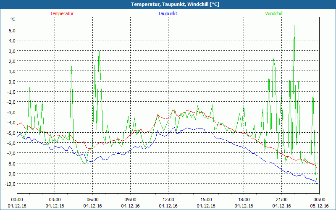Click the -10,0 y-axis value

[x=10, y=184]
